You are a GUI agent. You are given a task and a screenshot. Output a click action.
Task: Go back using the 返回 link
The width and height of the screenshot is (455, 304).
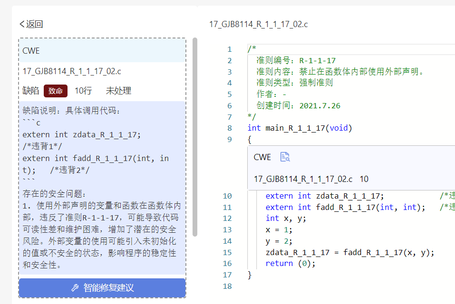pos(31,24)
